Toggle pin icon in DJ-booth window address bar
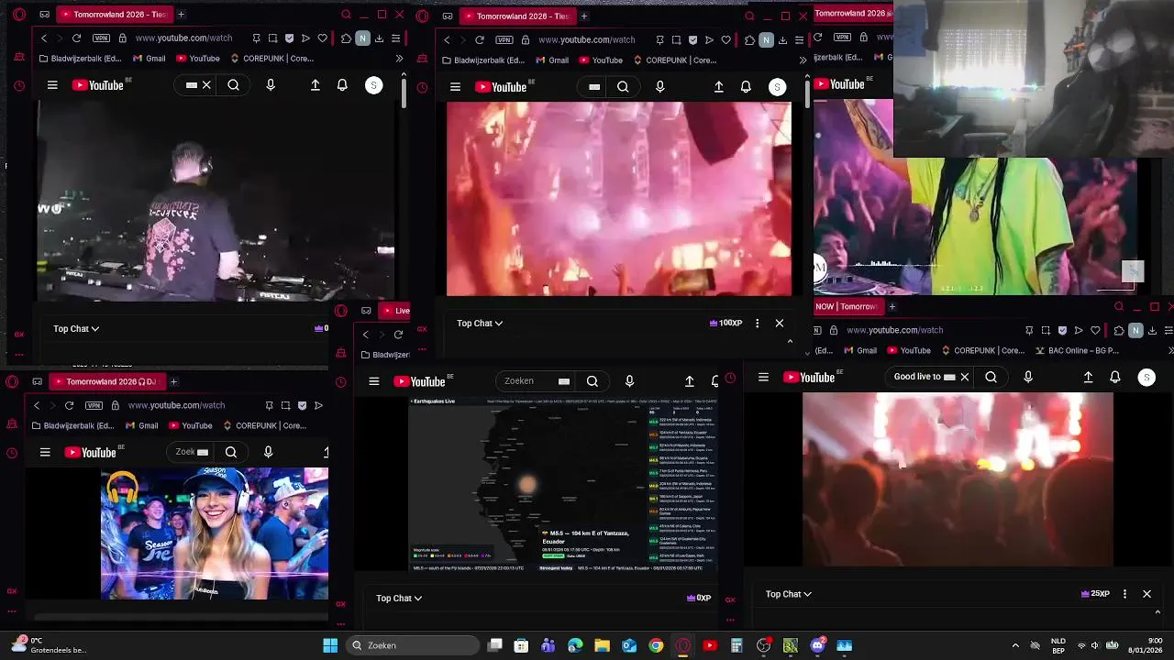1174x660 pixels. [257, 38]
